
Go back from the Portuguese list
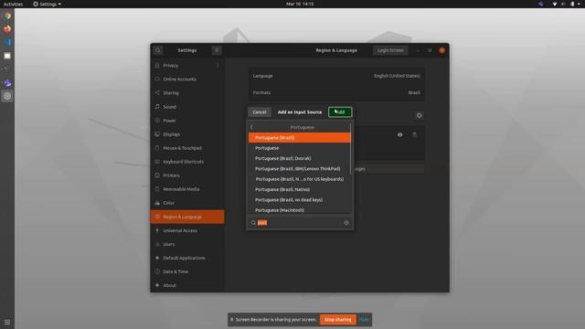(x=252, y=127)
